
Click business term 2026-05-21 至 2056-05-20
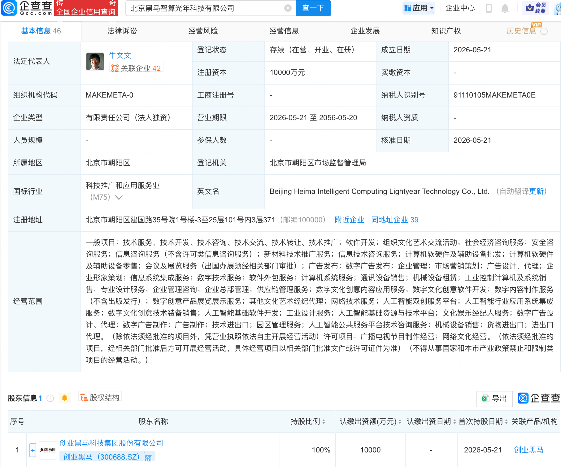coord(313,118)
